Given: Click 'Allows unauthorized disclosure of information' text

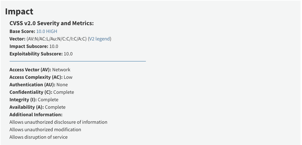Looking at the screenshot, I should pyautogui.click(x=58, y=122).
